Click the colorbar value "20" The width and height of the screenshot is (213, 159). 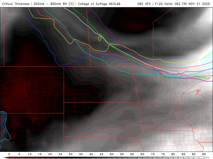tap(50, 154)
